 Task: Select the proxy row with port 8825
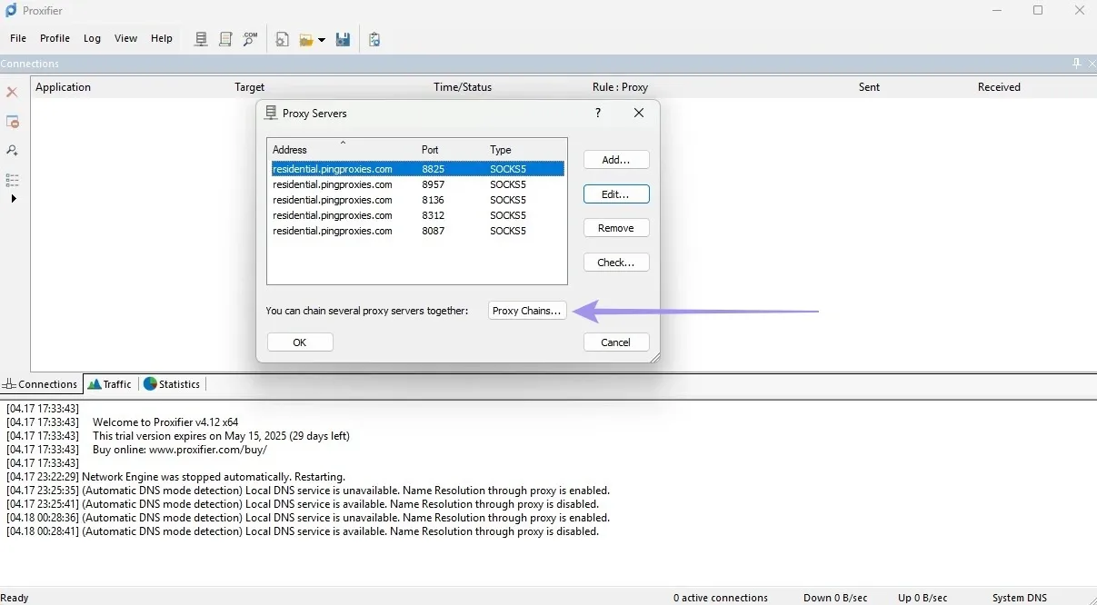[x=417, y=169]
